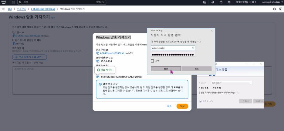This screenshot has height=131, width=284.
Task: Show options in Remote Desktop window
Action: (206, 101)
